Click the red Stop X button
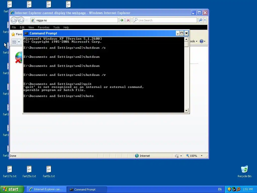Image resolution: width=257 pixels, height=193 pixels. pyautogui.click(x=128, y=20)
